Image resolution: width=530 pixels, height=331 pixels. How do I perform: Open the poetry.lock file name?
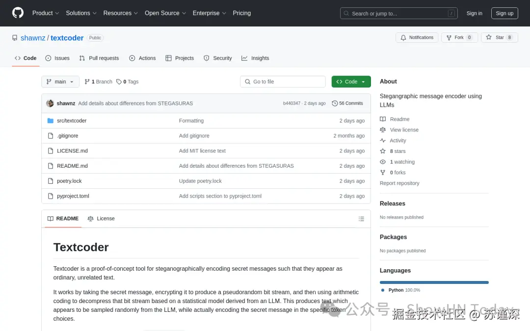(x=69, y=181)
